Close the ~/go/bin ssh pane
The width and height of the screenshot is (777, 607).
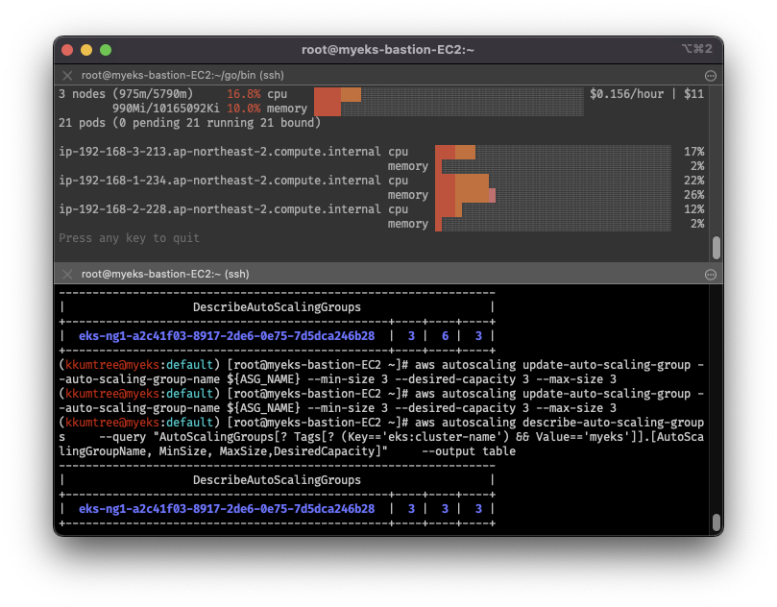point(67,75)
